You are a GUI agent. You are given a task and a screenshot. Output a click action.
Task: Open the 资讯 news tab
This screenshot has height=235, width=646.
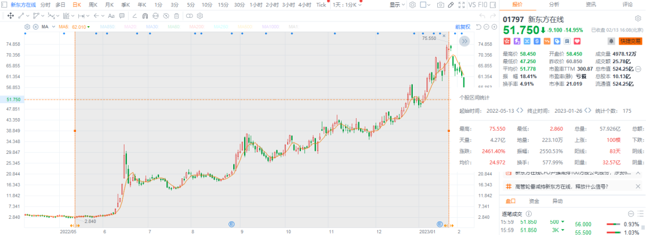591,5
